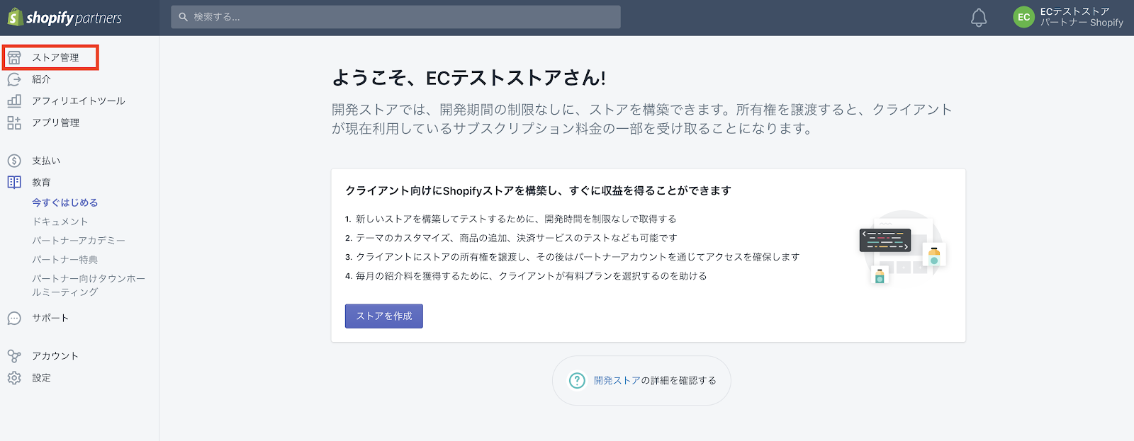Open パートナーアカデミー sidebar link
The width and height of the screenshot is (1134, 441).
tap(78, 241)
